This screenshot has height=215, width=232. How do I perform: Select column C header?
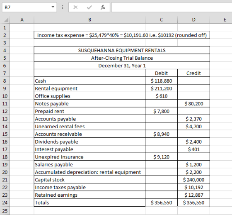(x=161, y=20)
